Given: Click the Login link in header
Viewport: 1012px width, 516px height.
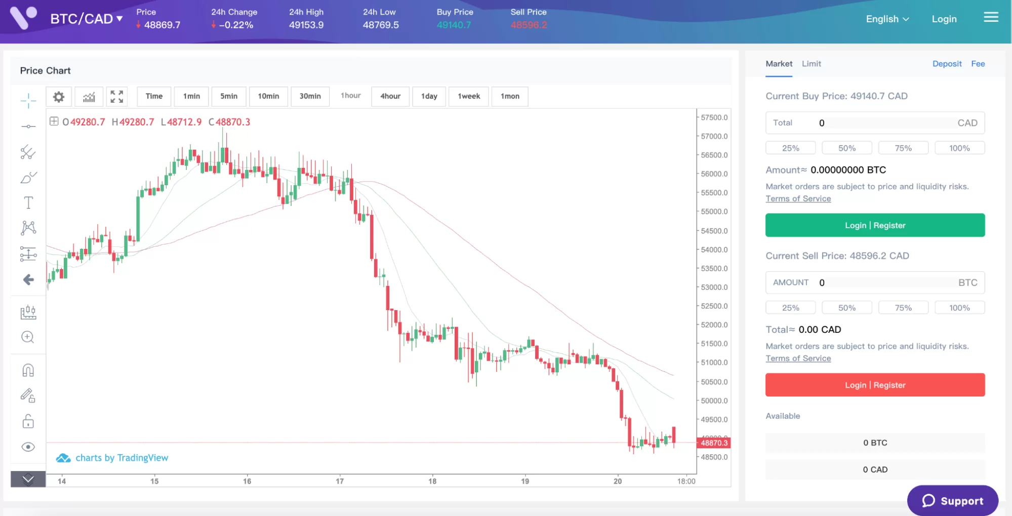Looking at the screenshot, I should pyautogui.click(x=944, y=19).
